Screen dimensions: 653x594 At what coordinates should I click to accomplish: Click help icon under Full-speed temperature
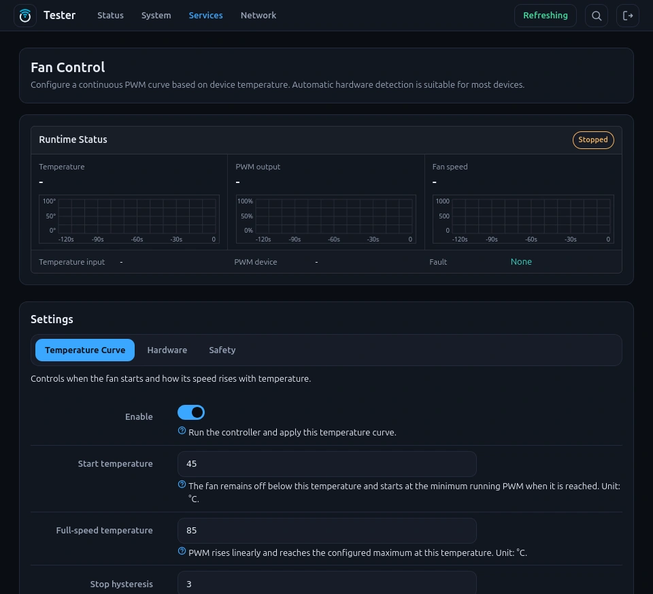pos(182,551)
